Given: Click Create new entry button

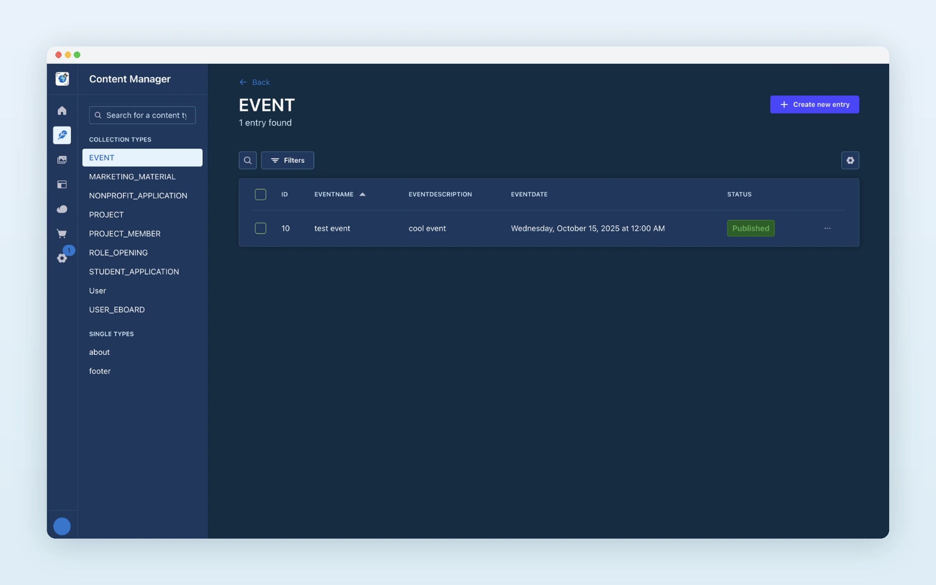Looking at the screenshot, I should pyautogui.click(x=814, y=105).
